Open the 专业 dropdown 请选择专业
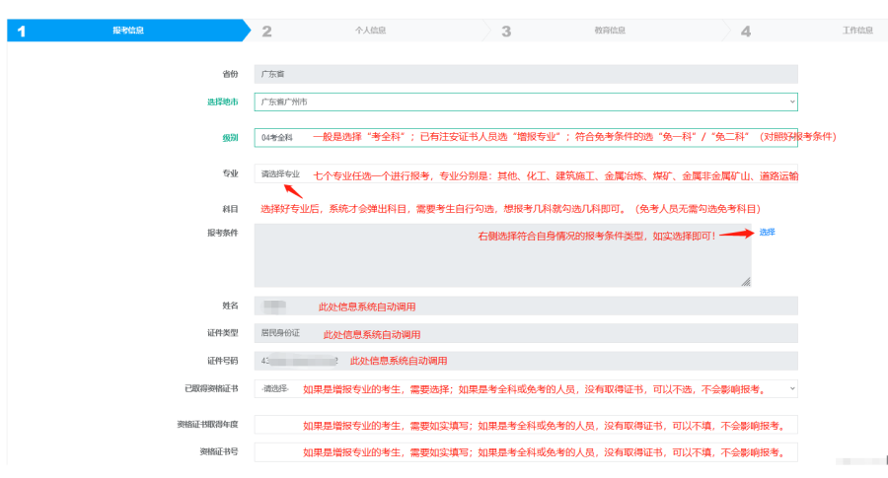Viewport: 888px width, 478px height. [x=526, y=173]
